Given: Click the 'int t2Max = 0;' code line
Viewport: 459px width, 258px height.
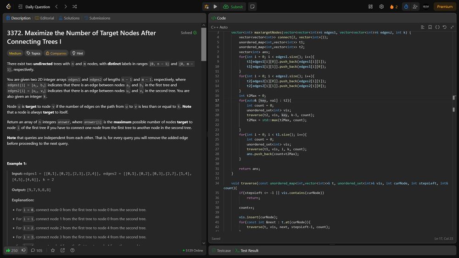Looking at the screenshot, I should (x=252, y=95).
